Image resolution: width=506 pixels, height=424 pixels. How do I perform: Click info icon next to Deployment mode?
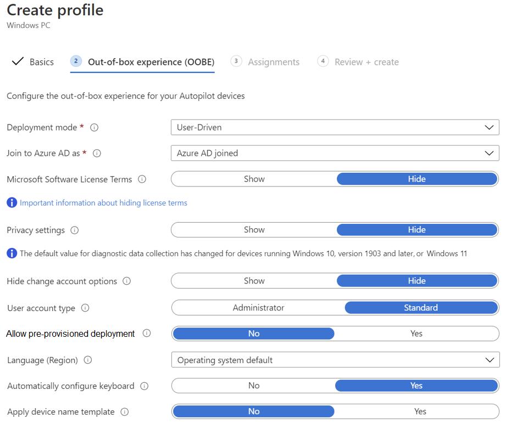(94, 127)
